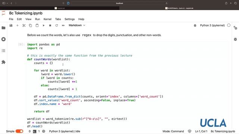Click the 'return df' line
Viewport: 239px width, 134px height.
[x=41, y=111]
